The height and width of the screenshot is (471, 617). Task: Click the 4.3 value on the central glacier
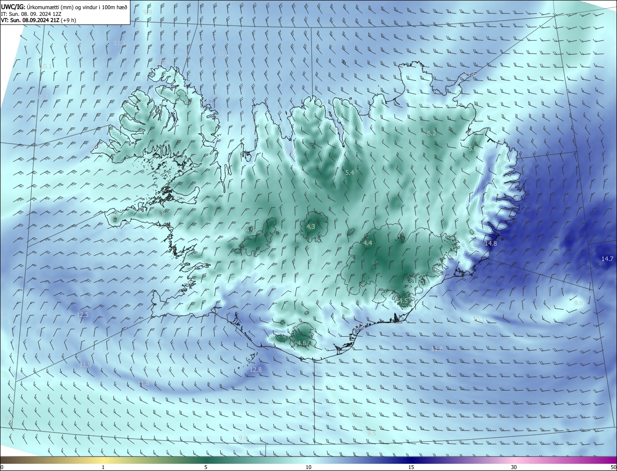click(x=311, y=226)
